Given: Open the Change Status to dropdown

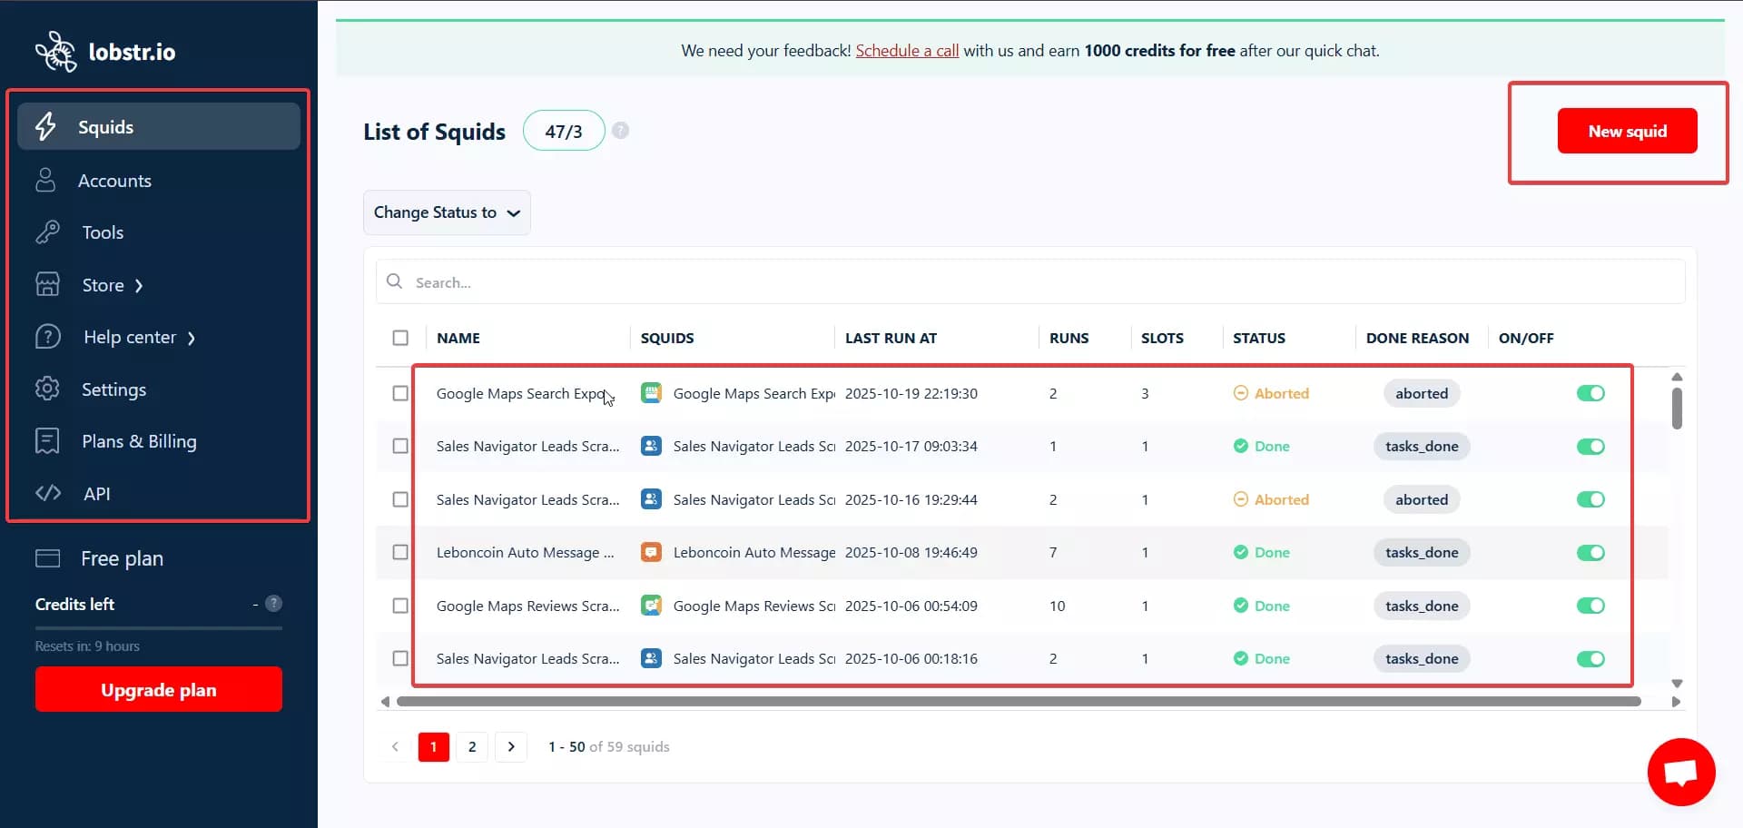Looking at the screenshot, I should (446, 212).
